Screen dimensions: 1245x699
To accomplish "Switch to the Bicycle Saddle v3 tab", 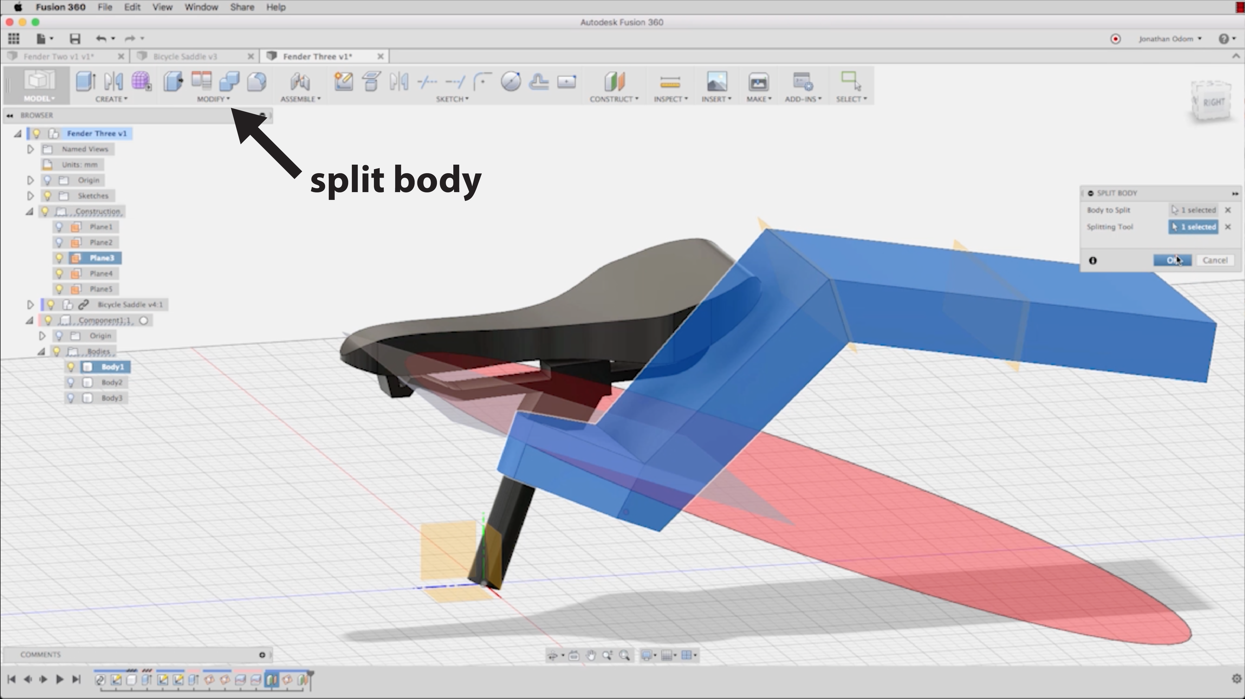I will coord(185,57).
